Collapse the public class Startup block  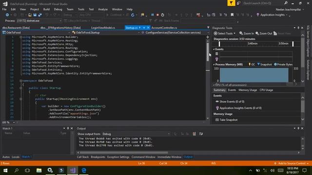click(x=20, y=88)
